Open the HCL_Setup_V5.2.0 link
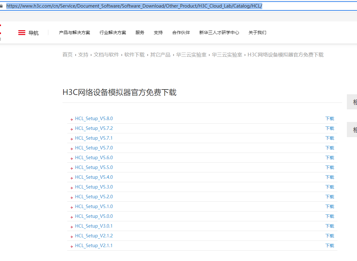357x261 pixels. pyautogui.click(x=94, y=197)
